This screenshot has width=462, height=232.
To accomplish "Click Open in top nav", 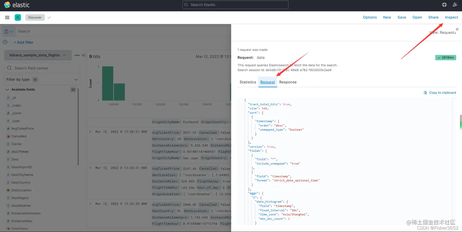I will (417, 17).
